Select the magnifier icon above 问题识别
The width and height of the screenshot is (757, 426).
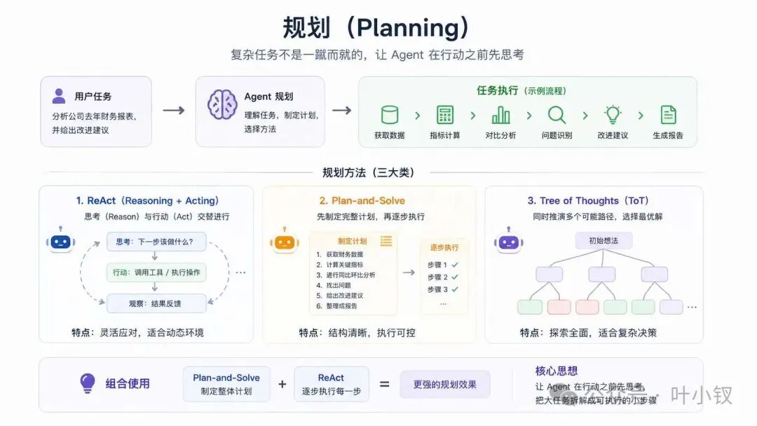557,115
